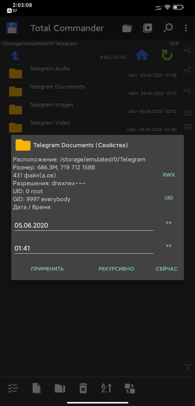Tap the properties dialog folder icon
The image size is (195, 406).
(x=23, y=145)
